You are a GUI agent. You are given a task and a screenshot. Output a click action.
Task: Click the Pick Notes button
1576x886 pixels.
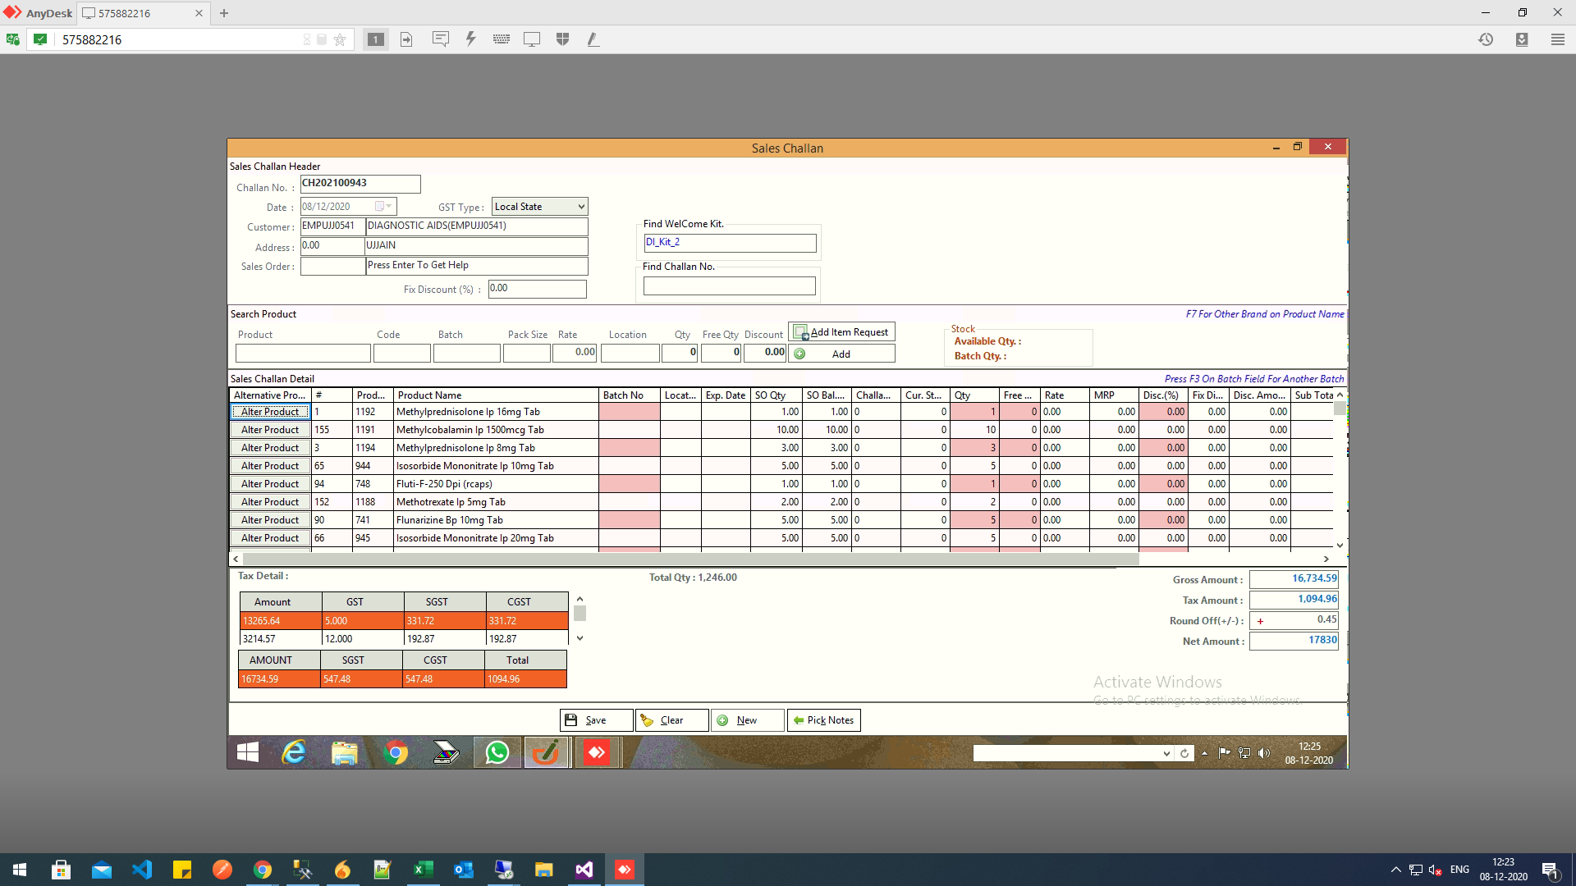pyautogui.click(x=823, y=720)
